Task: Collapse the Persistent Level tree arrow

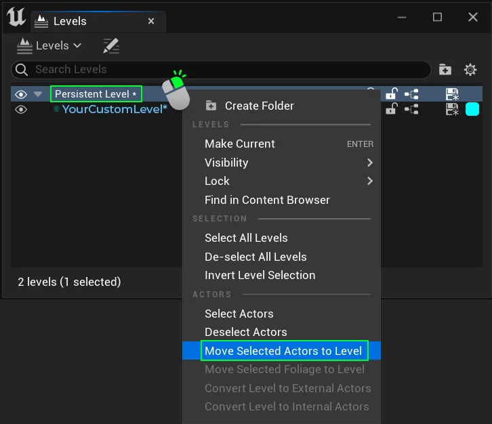Action: [38, 94]
